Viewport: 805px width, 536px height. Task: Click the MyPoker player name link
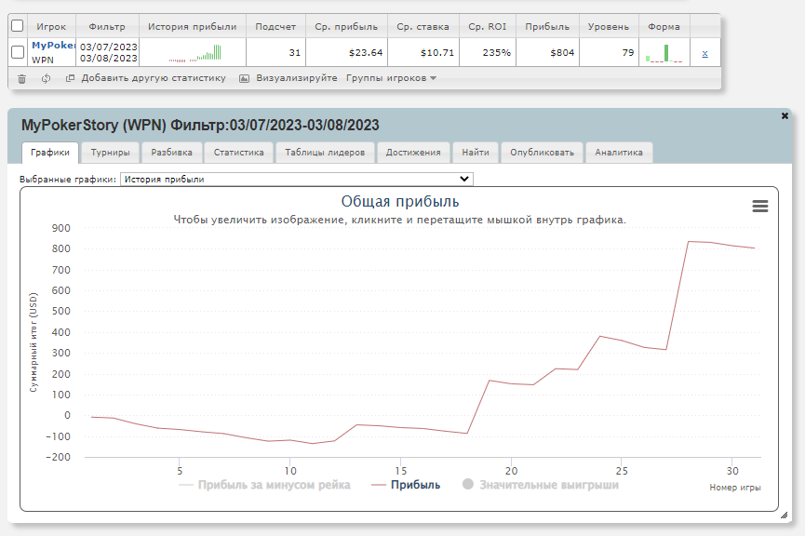pyautogui.click(x=53, y=46)
